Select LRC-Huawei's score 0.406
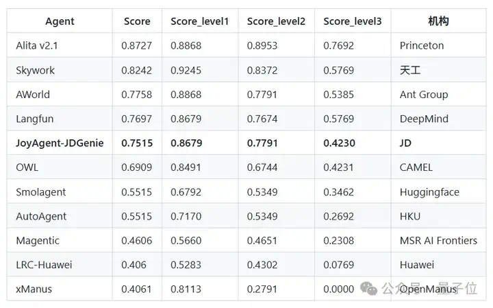 coord(134,265)
